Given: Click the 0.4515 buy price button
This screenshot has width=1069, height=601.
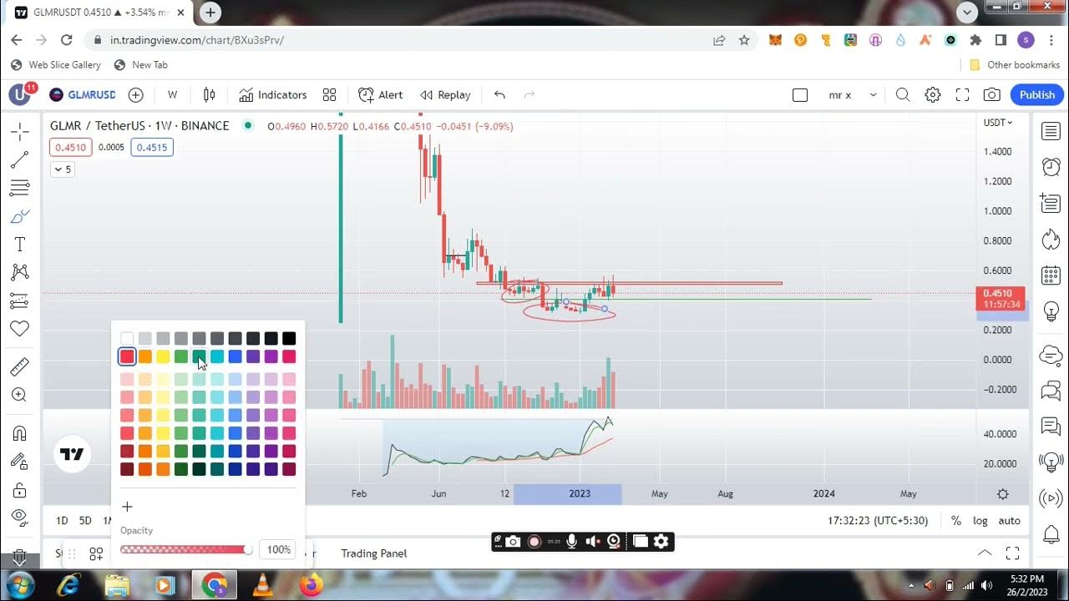Looking at the screenshot, I should 152,148.
